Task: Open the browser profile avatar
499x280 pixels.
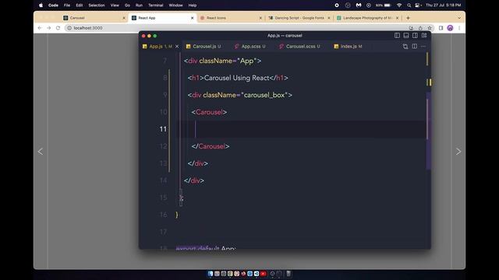Action: 450,28
